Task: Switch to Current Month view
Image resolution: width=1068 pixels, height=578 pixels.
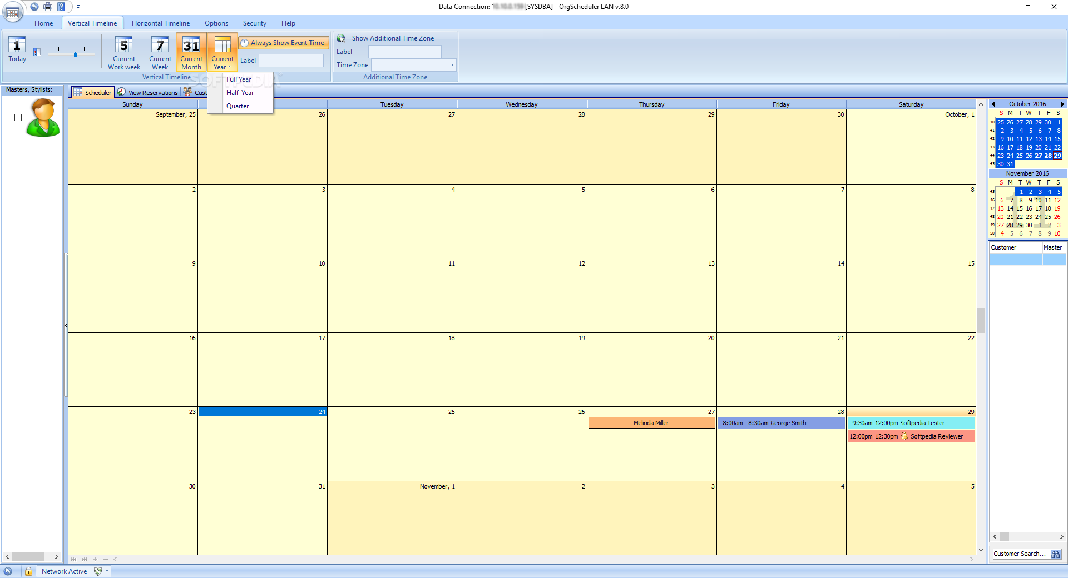Action: tap(191, 52)
